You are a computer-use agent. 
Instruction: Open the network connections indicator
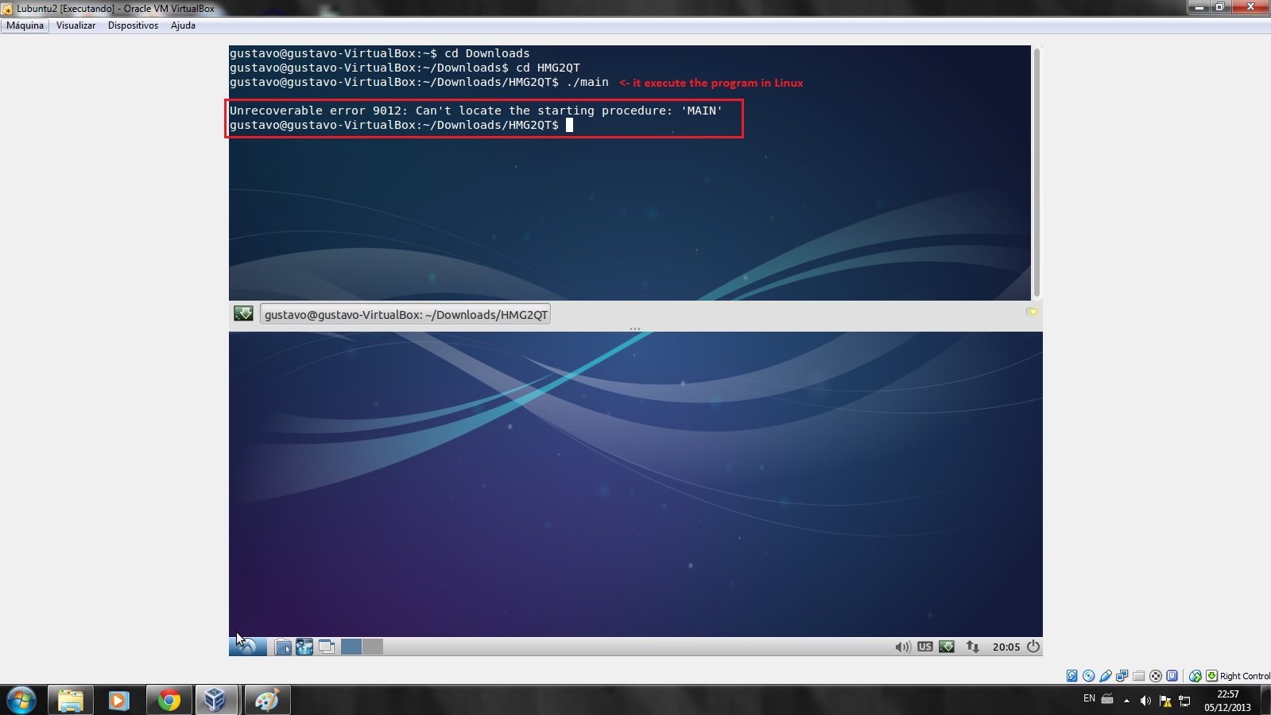972,647
